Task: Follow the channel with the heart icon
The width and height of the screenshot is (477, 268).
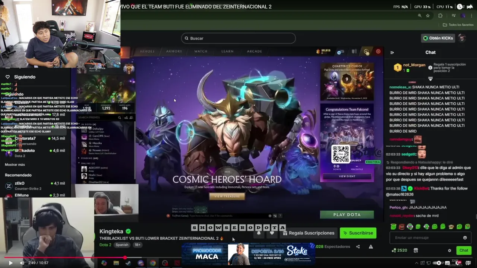Action: tap(272, 233)
